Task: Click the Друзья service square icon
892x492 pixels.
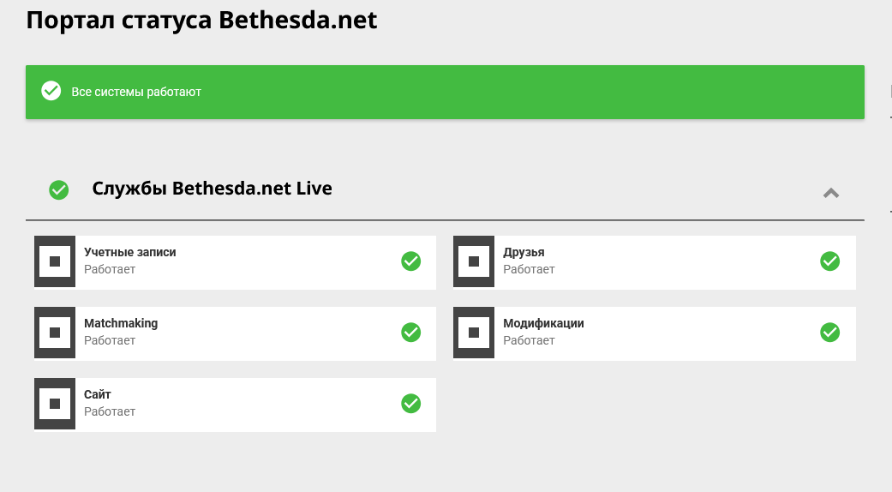Action: click(x=474, y=261)
